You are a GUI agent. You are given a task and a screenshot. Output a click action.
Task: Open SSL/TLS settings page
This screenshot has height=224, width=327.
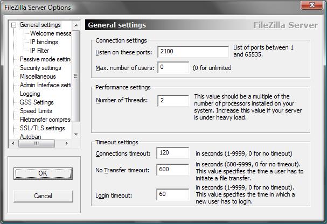pyautogui.click(x=43, y=128)
